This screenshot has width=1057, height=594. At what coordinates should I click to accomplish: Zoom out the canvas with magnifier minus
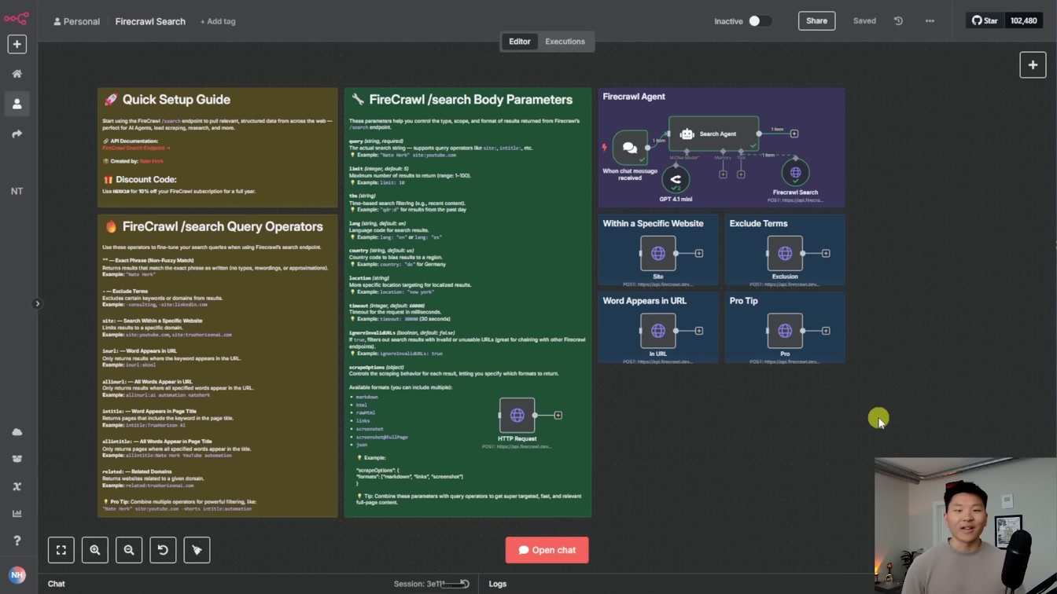(129, 550)
